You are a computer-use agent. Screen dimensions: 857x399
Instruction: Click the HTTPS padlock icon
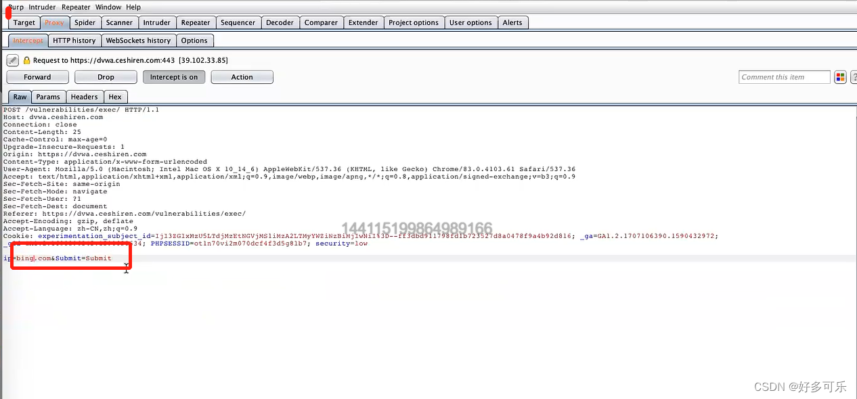[x=27, y=60]
